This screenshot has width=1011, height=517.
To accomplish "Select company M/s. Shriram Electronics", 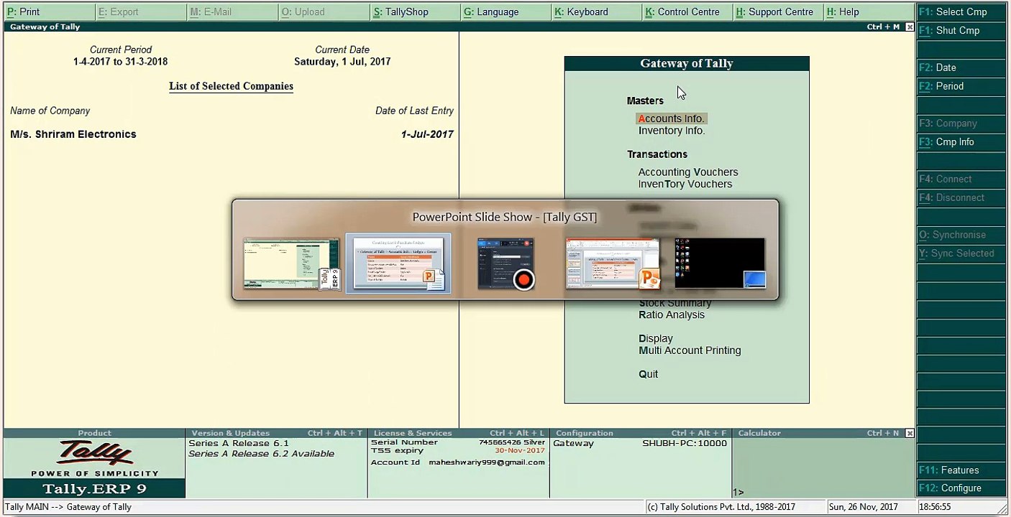I will [73, 134].
